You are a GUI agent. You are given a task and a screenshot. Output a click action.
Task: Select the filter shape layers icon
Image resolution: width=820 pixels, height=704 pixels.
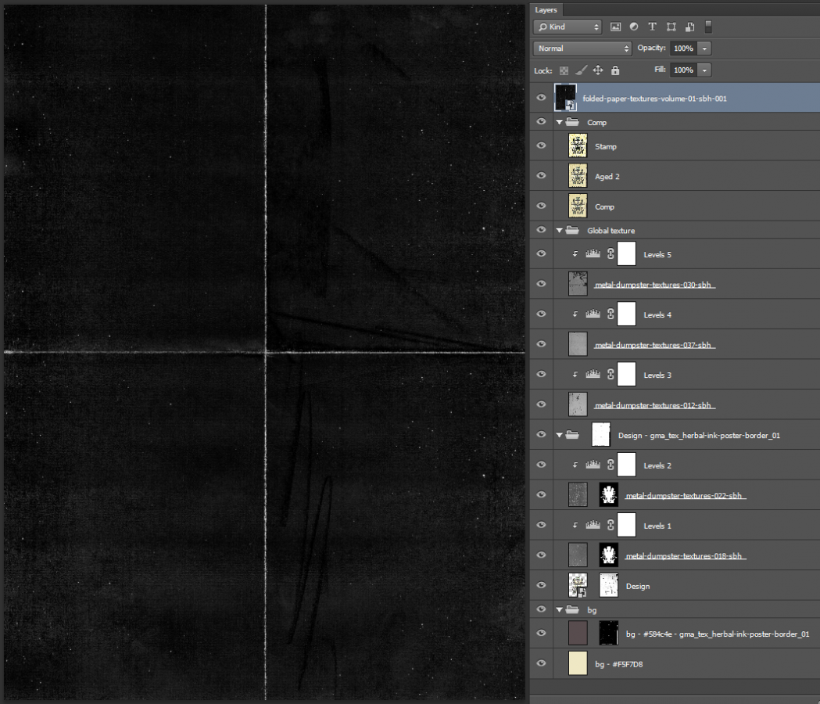(671, 27)
